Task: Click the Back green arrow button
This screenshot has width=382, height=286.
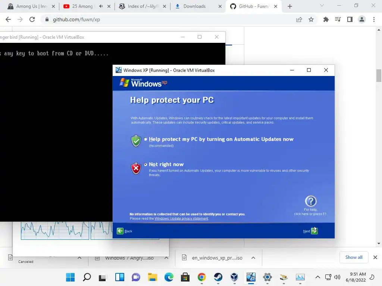Action: (120, 231)
